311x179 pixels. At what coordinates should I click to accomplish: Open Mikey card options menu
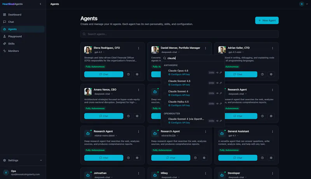tap(206, 173)
